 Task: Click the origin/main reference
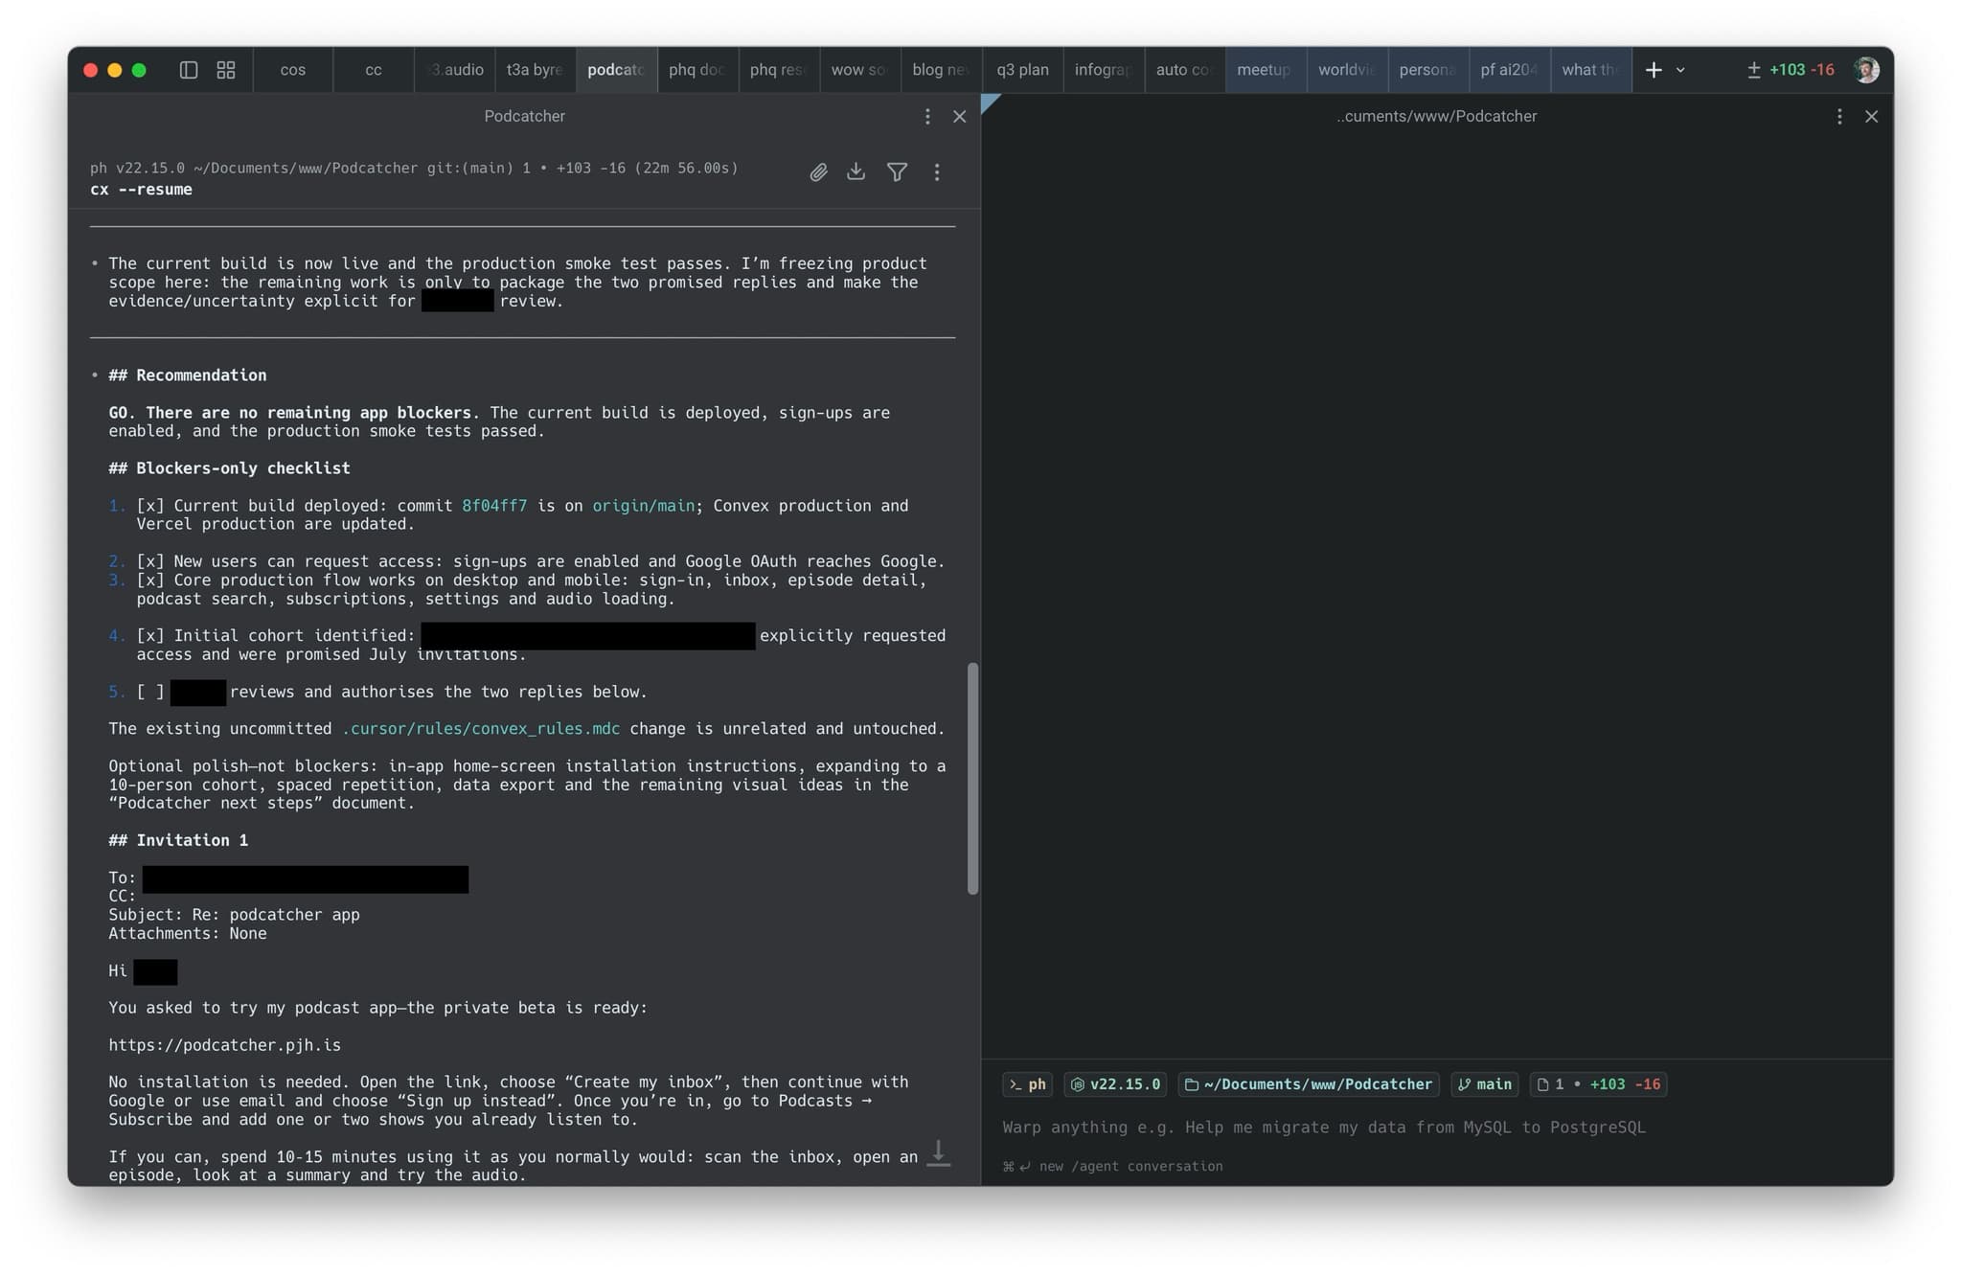pyautogui.click(x=643, y=506)
